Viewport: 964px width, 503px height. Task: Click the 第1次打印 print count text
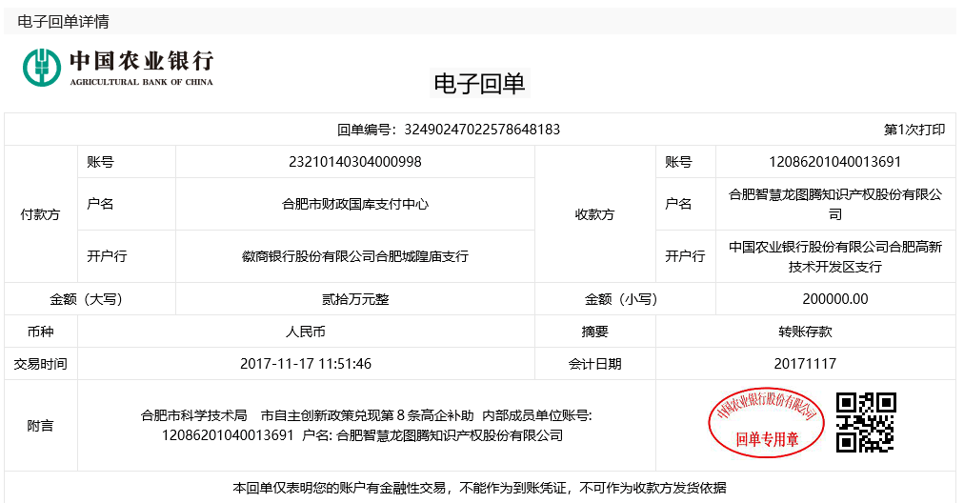click(x=914, y=130)
